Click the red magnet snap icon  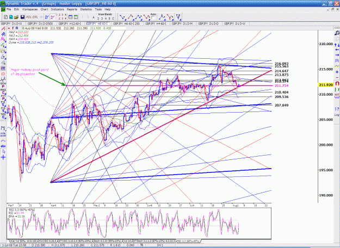(x=337, y=83)
